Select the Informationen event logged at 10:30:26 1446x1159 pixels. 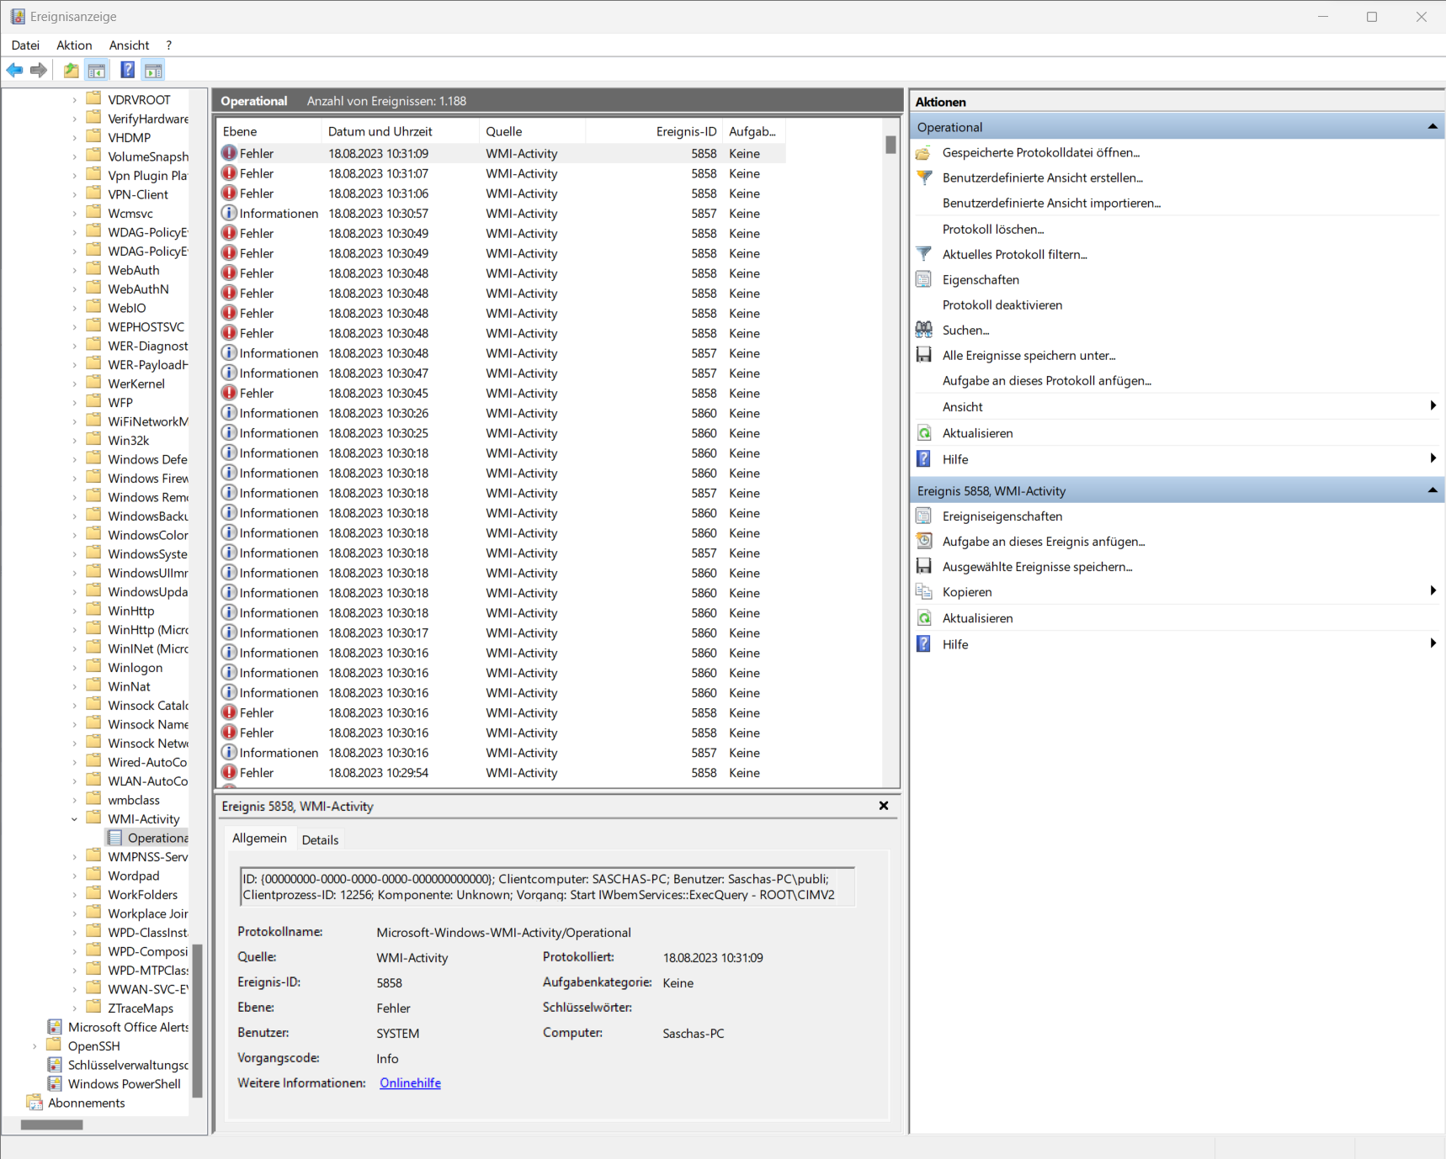click(x=502, y=413)
